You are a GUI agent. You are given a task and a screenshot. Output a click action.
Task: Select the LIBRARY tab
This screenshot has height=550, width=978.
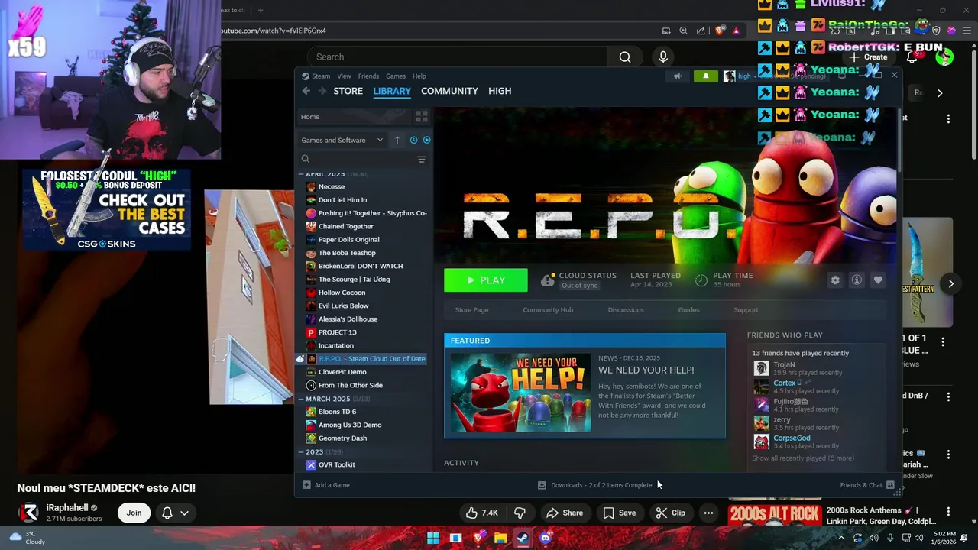pyautogui.click(x=392, y=91)
